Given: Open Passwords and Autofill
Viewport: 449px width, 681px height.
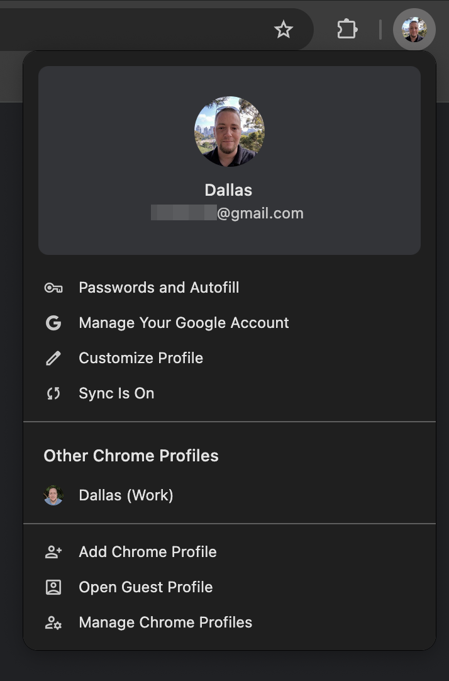Looking at the screenshot, I should [x=230, y=288].
